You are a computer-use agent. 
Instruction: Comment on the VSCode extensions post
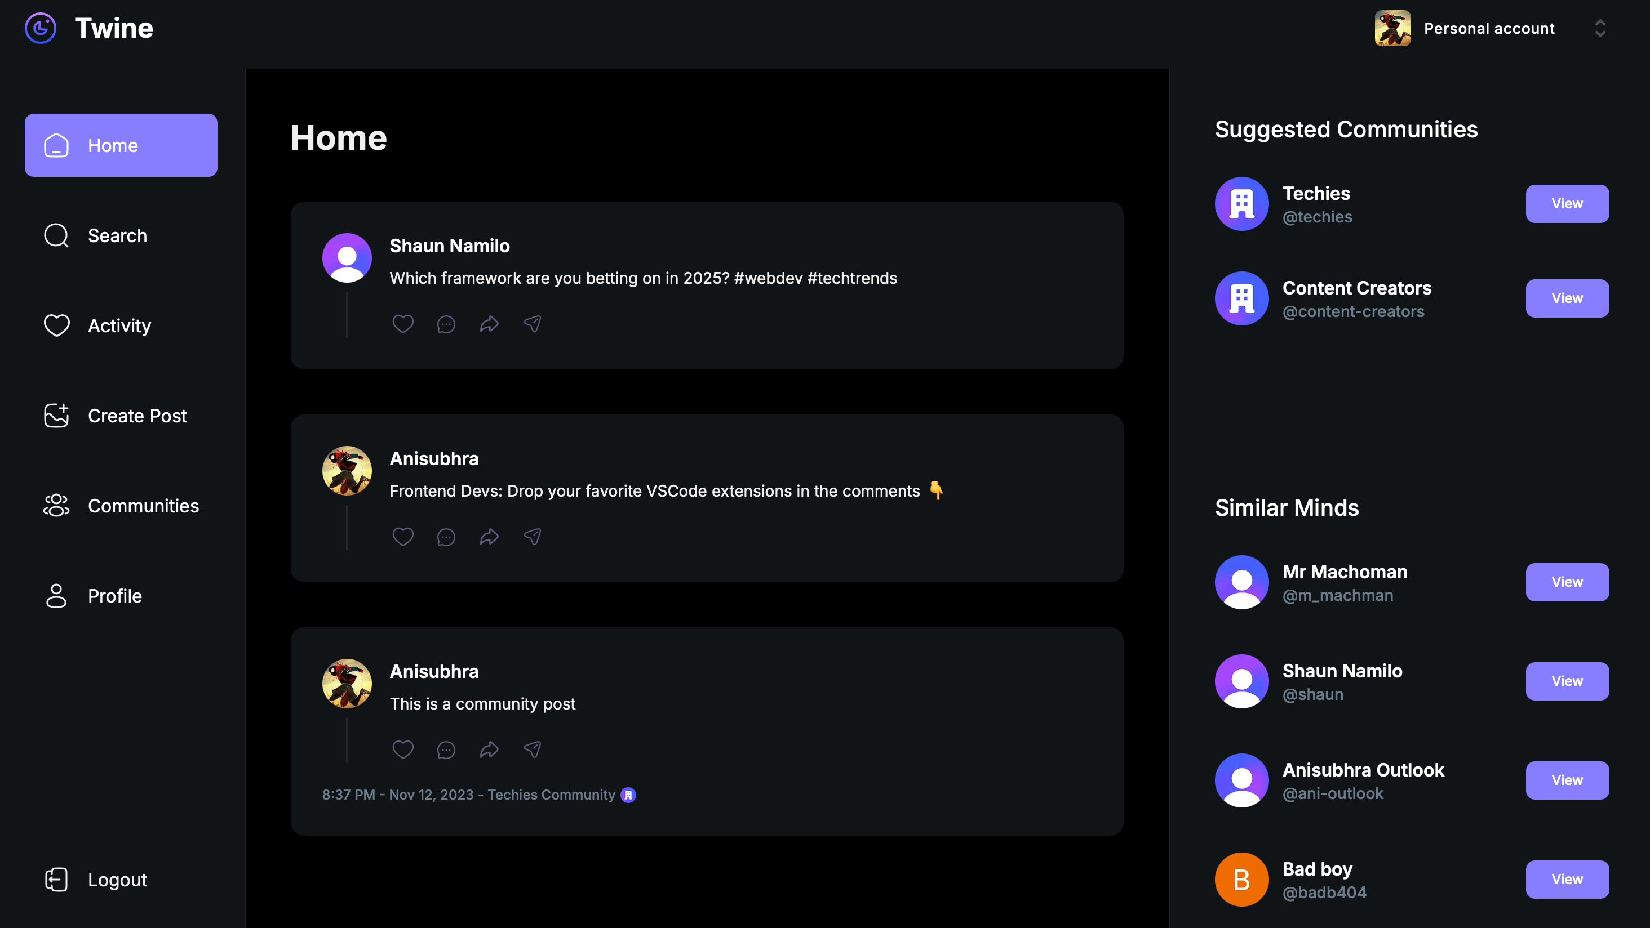446,536
